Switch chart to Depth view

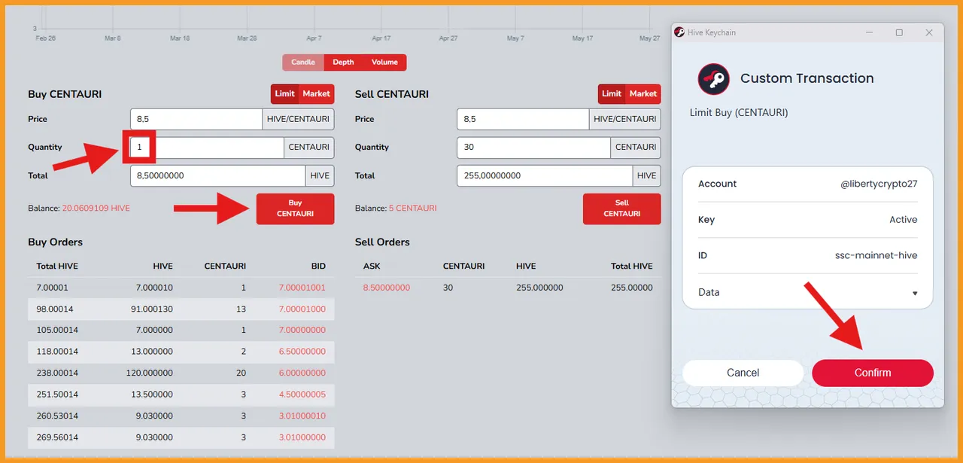point(343,62)
